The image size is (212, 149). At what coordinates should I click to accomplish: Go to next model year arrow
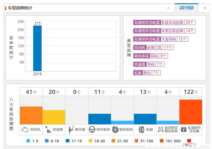(205, 7)
